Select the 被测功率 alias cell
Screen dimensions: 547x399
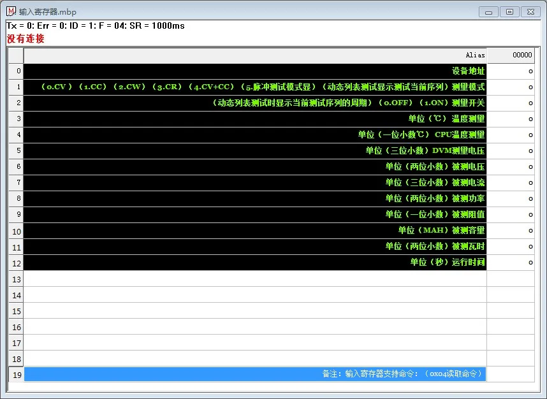click(x=255, y=198)
